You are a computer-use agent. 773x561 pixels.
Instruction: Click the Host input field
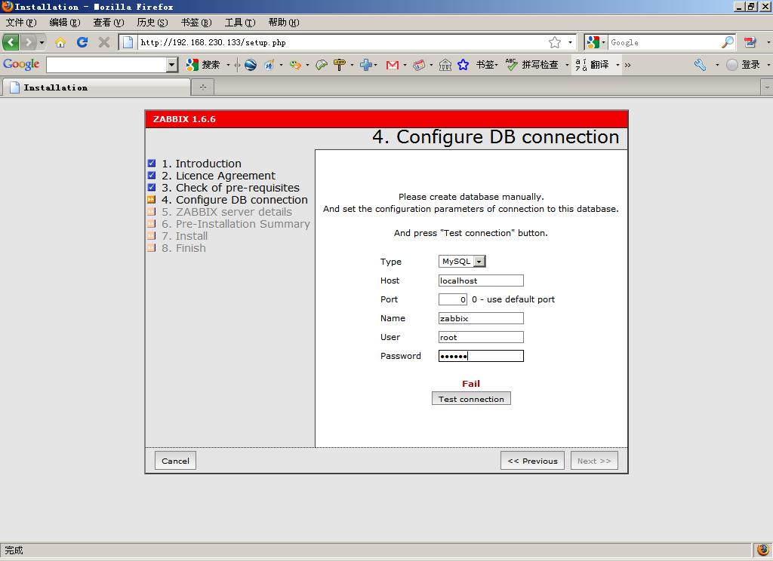click(481, 280)
